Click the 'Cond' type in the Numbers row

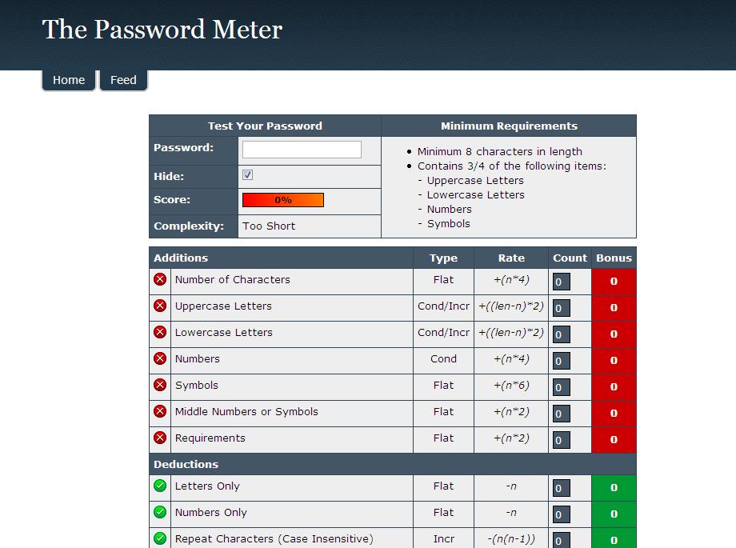pos(443,358)
